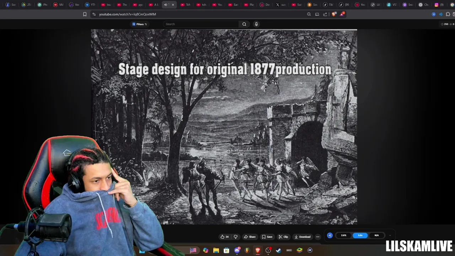Screen dimensions: 455x256
Task: Open Microsoft Store from the taskbar
Action: coord(226,250)
